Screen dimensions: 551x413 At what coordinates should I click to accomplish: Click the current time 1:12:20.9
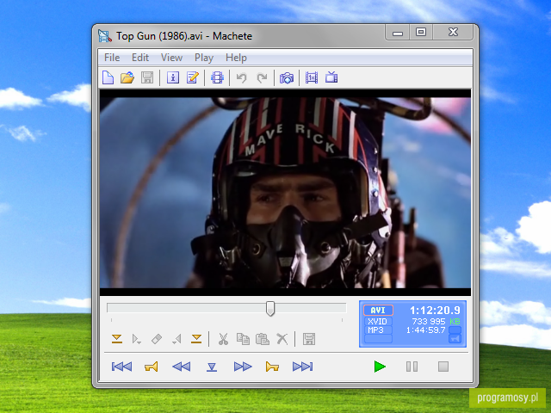tap(435, 310)
